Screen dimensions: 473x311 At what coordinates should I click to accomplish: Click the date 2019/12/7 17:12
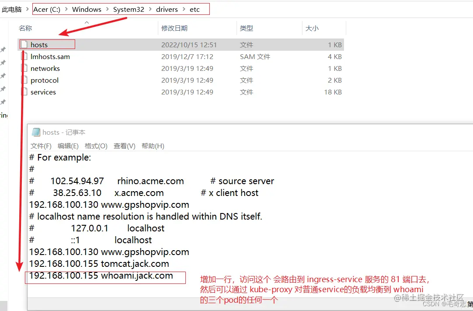point(188,56)
